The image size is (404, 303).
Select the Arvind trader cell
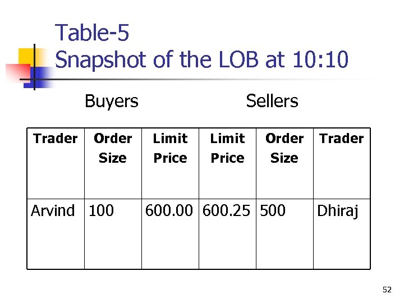click(x=53, y=211)
